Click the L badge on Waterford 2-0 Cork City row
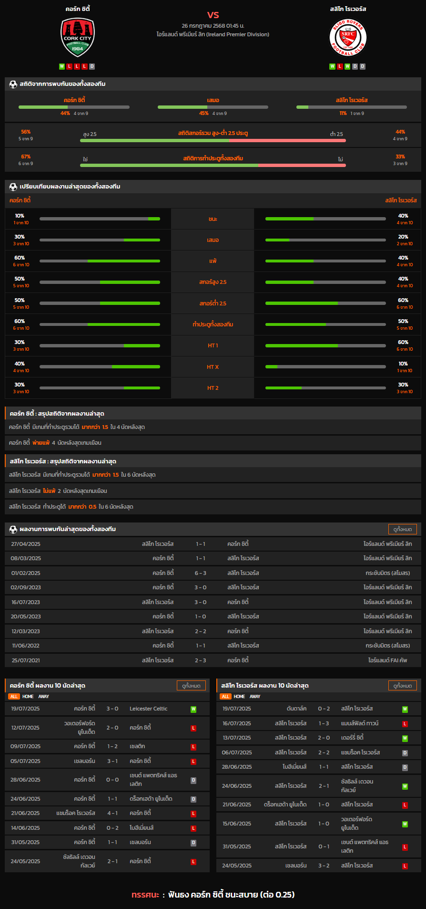Screen dimensions: 426x909 193,728
